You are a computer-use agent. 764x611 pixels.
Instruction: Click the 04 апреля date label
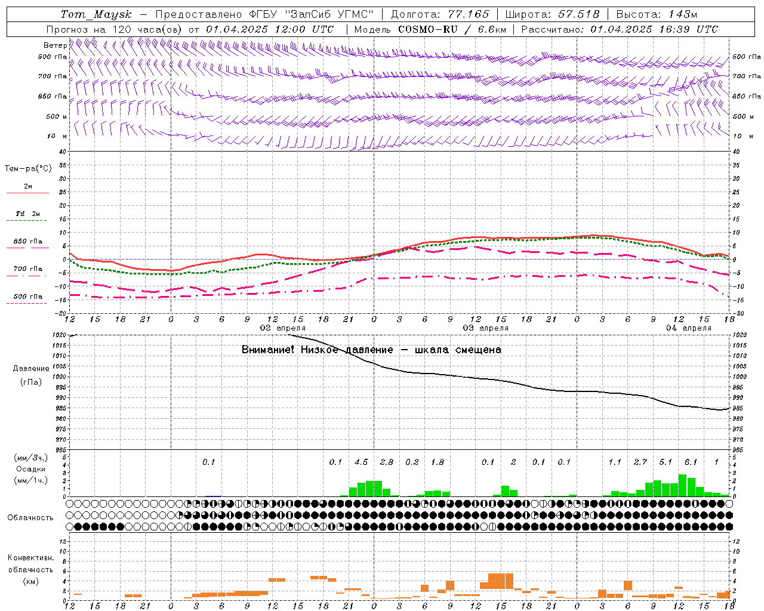688,328
